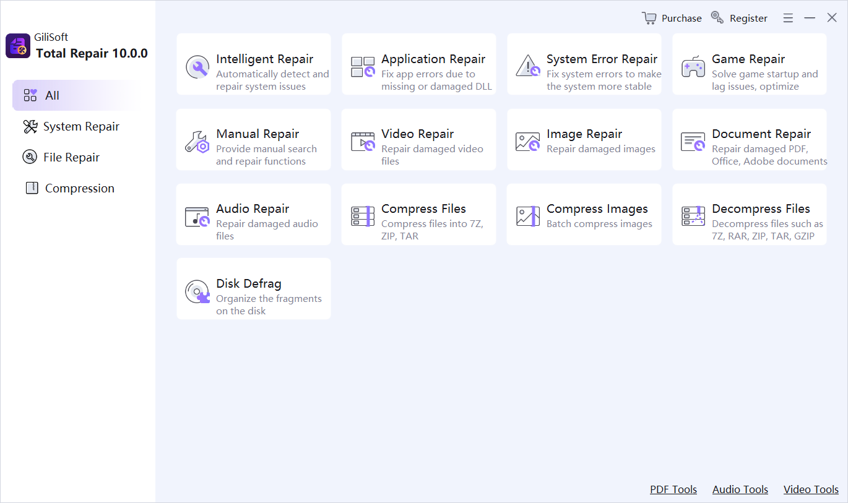Click "Repair damaged video files" description
Screen dimensions: 848x503
click(432, 155)
